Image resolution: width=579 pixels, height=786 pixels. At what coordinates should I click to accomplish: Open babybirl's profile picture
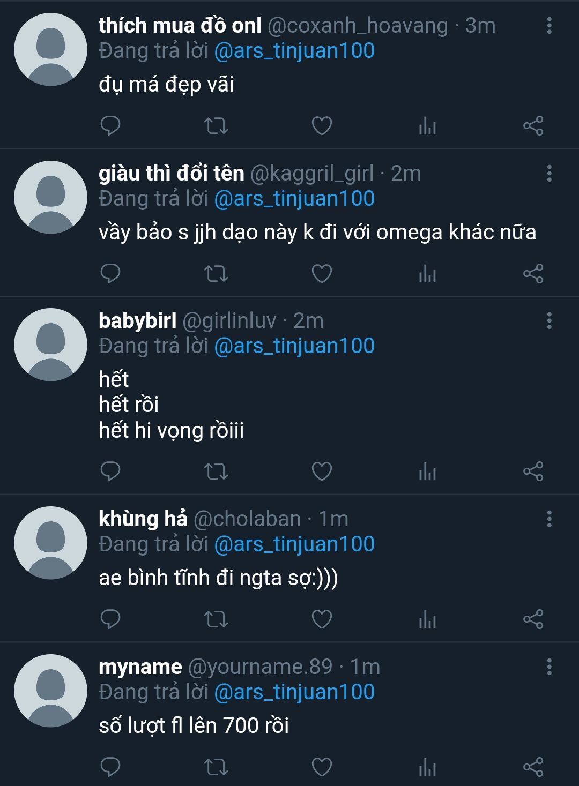(50, 345)
